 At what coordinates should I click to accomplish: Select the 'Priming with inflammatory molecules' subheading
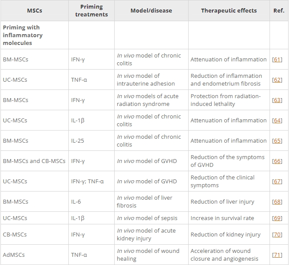pos(22,35)
